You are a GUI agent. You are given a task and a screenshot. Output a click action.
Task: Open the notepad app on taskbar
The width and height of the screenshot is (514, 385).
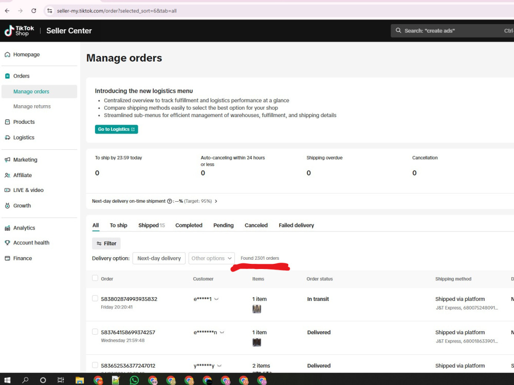(116, 380)
